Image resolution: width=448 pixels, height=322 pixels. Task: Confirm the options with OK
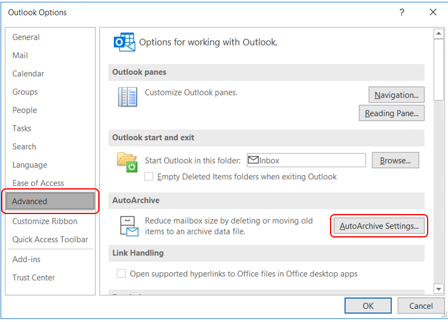(x=368, y=306)
